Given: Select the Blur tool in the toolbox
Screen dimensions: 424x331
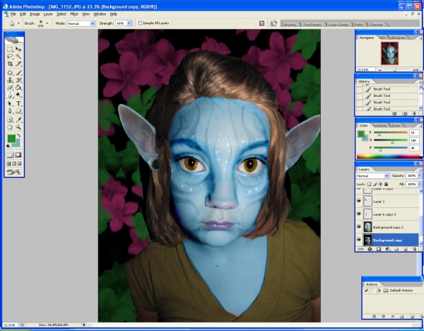Looking at the screenshot, I should [x=10, y=95].
